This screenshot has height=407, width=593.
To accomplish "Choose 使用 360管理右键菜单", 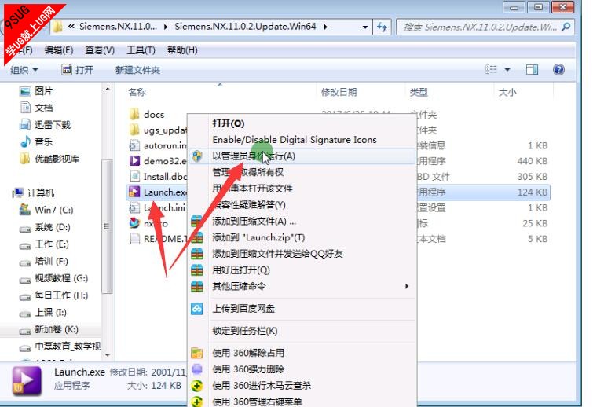I will (x=302, y=401).
